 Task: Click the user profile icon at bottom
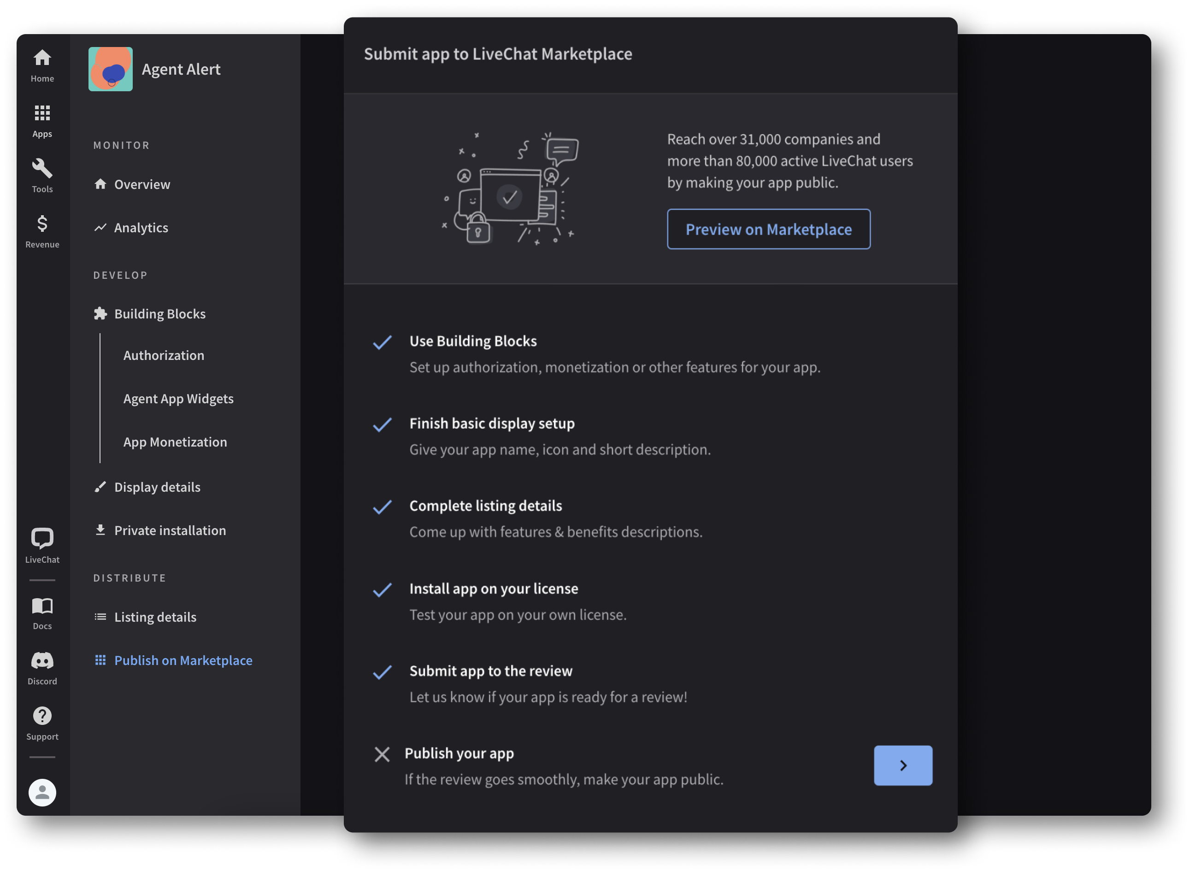(41, 792)
